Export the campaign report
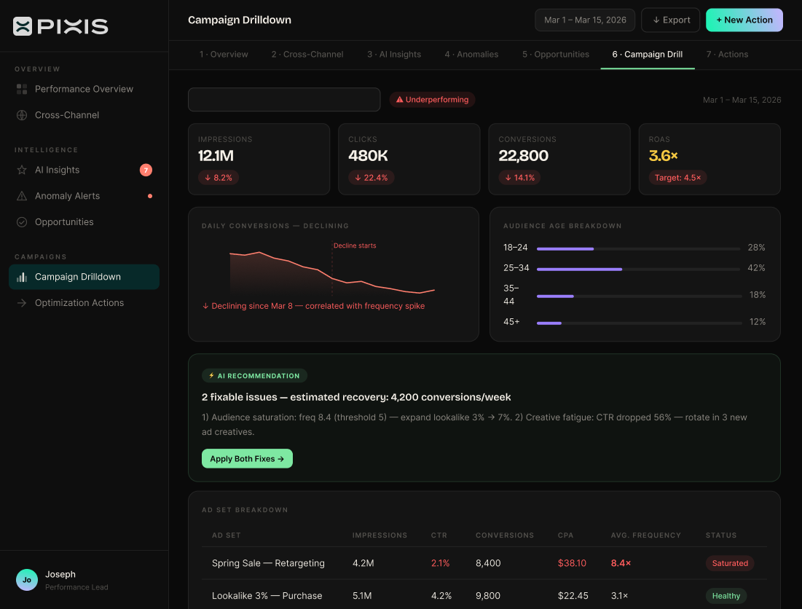Screen dimensions: 802x609 click(x=671, y=20)
